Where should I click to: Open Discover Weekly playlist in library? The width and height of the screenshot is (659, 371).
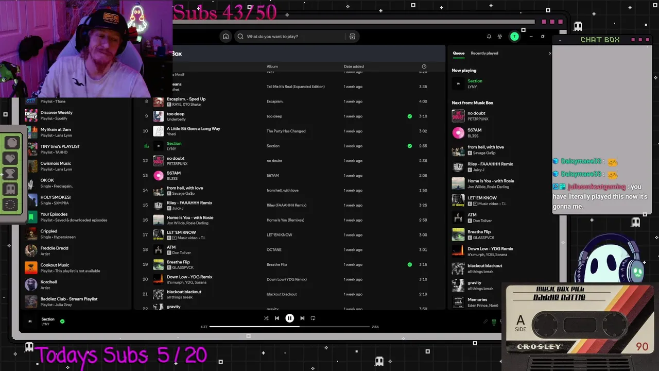77,115
